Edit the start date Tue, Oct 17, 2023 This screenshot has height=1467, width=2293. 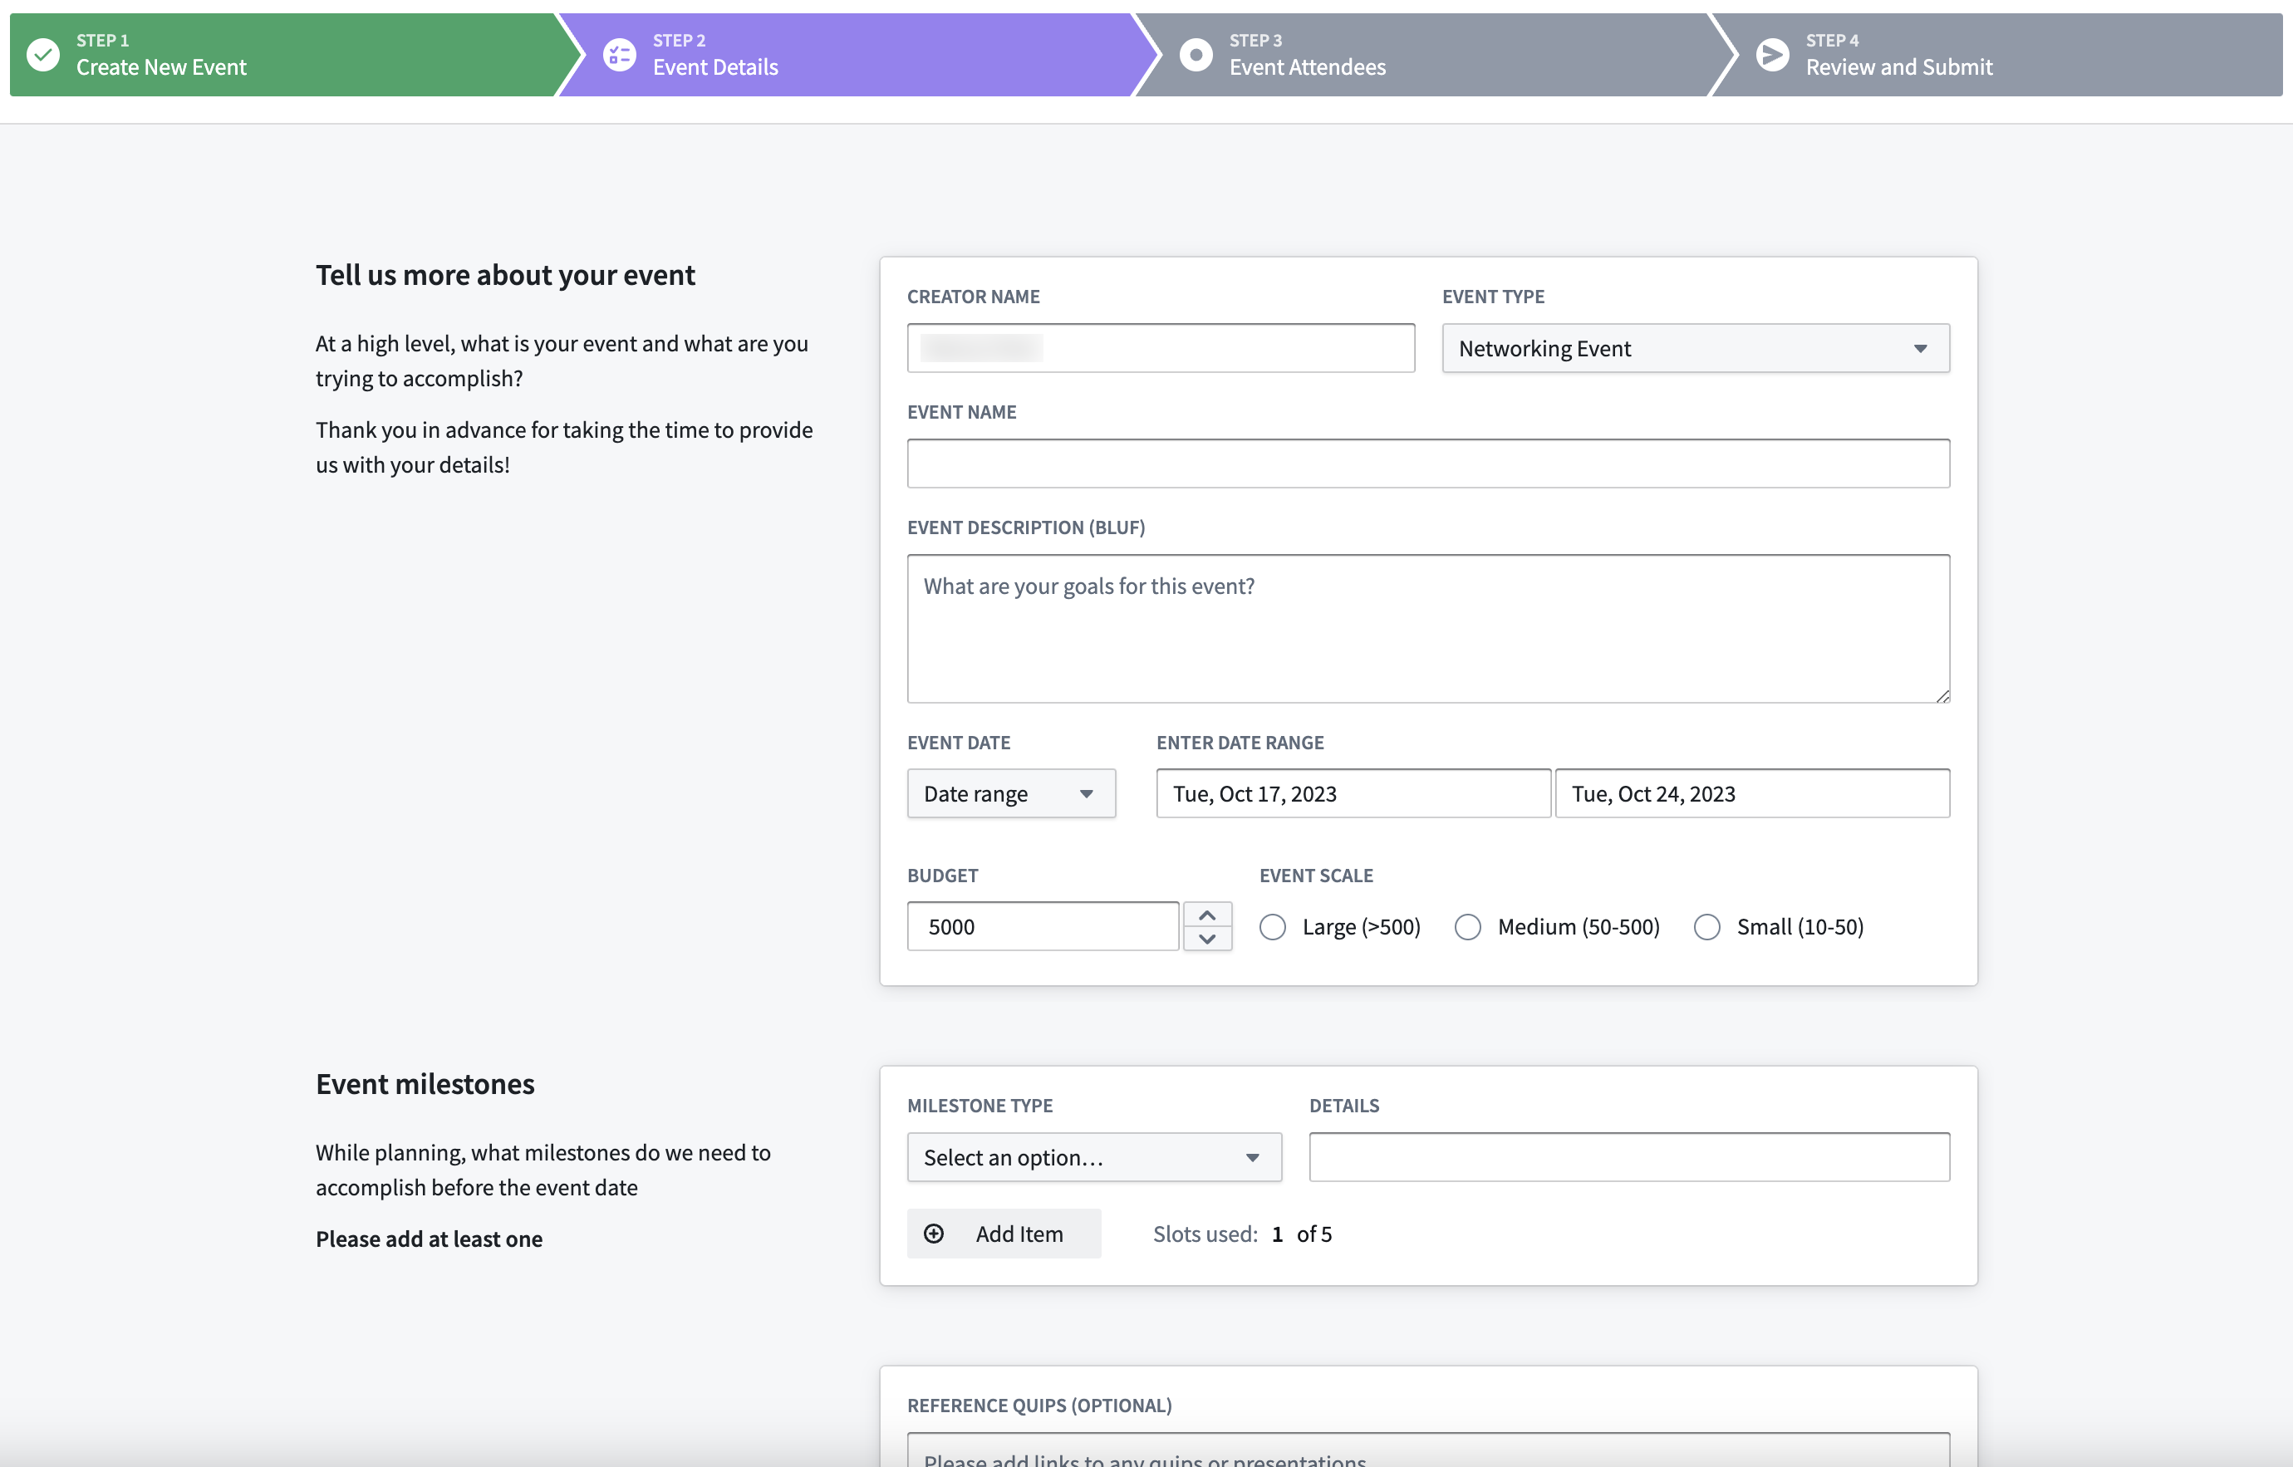coord(1353,793)
